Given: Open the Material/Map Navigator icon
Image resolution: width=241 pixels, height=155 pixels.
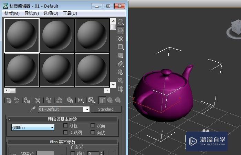Looking at the screenshot, I should [120, 89].
